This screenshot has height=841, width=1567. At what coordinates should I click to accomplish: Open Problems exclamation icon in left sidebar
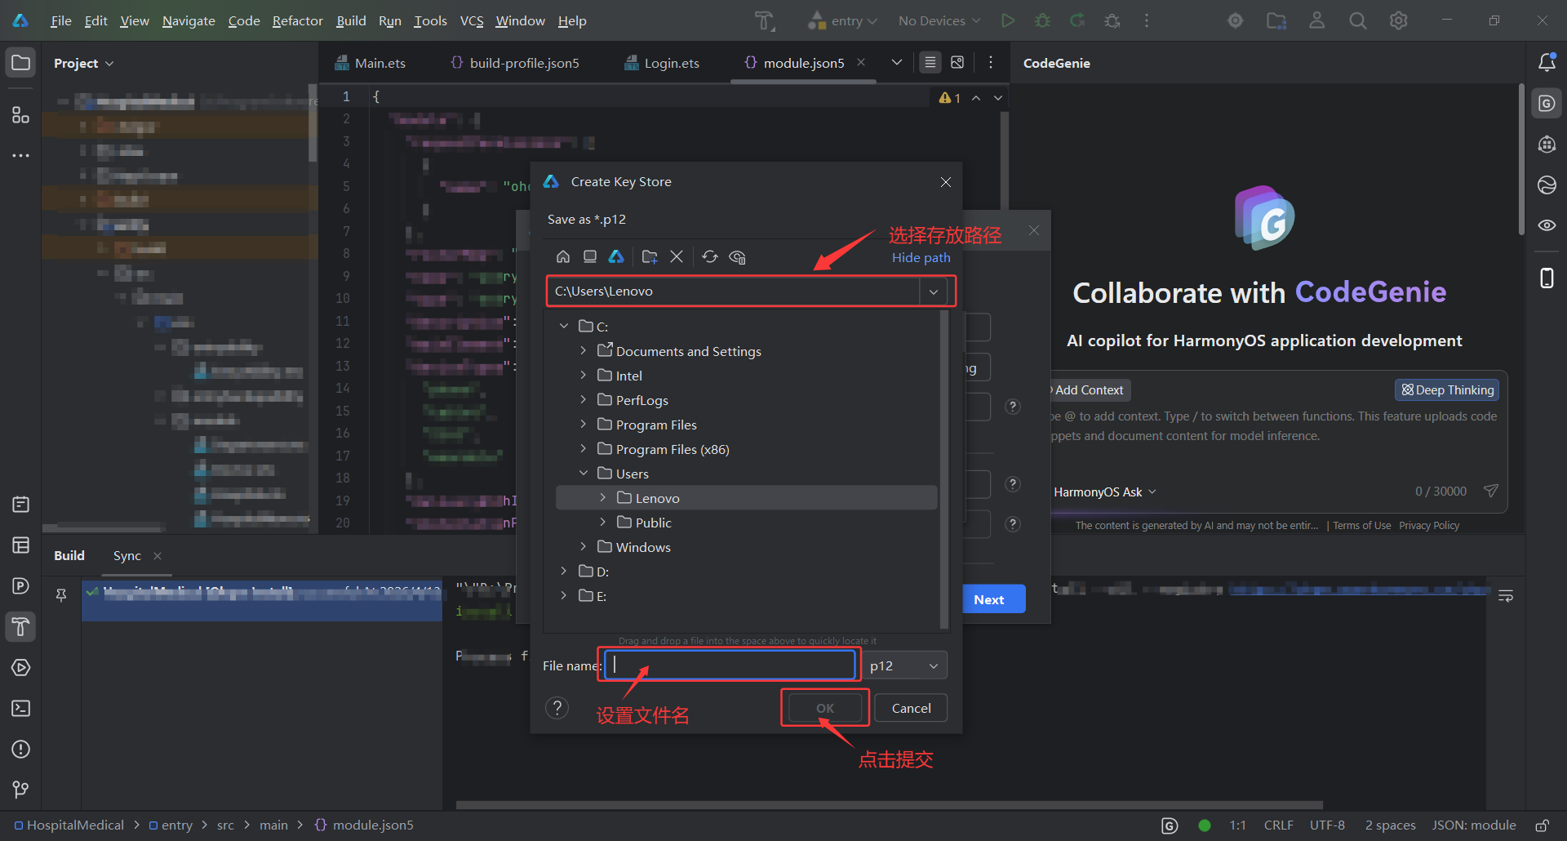pyautogui.click(x=20, y=749)
